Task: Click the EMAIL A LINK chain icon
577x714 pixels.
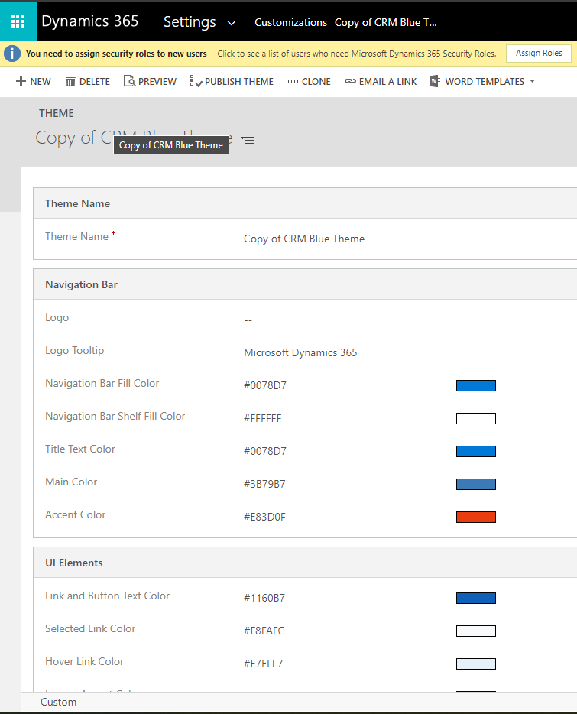Action: (350, 81)
